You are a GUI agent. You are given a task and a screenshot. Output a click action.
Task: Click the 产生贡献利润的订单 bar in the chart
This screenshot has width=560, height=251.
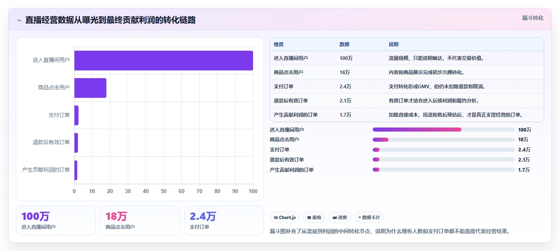click(x=75, y=170)
